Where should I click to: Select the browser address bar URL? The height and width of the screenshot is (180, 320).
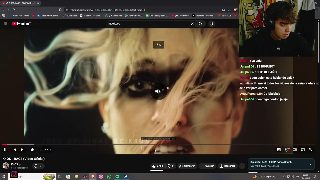point(107,10)
